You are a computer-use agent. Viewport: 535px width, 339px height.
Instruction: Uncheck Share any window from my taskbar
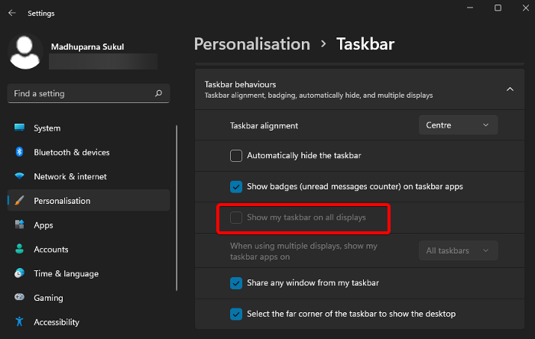[x=236, y=283]
